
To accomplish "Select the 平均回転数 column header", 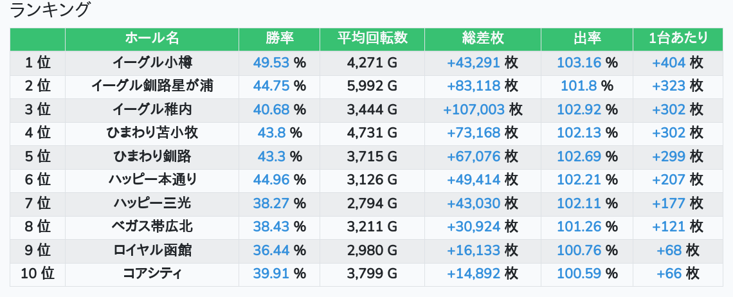I will coord(372,39).
